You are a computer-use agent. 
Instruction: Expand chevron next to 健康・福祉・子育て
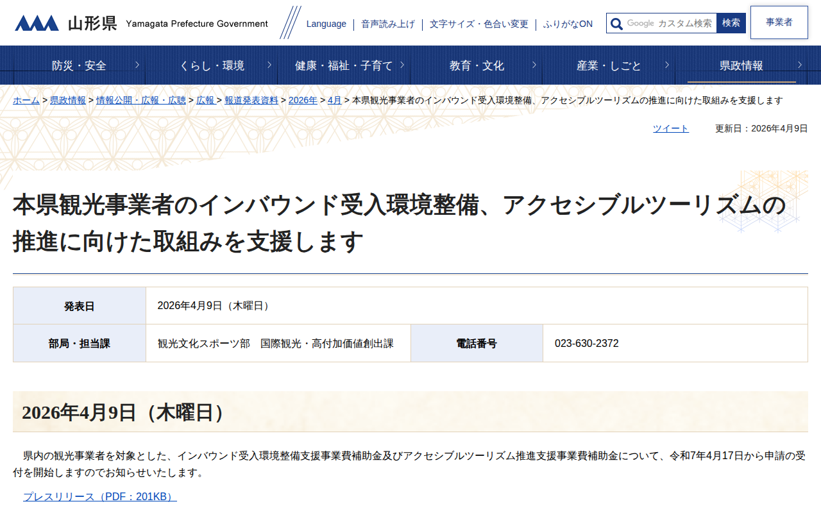[402, 65]
